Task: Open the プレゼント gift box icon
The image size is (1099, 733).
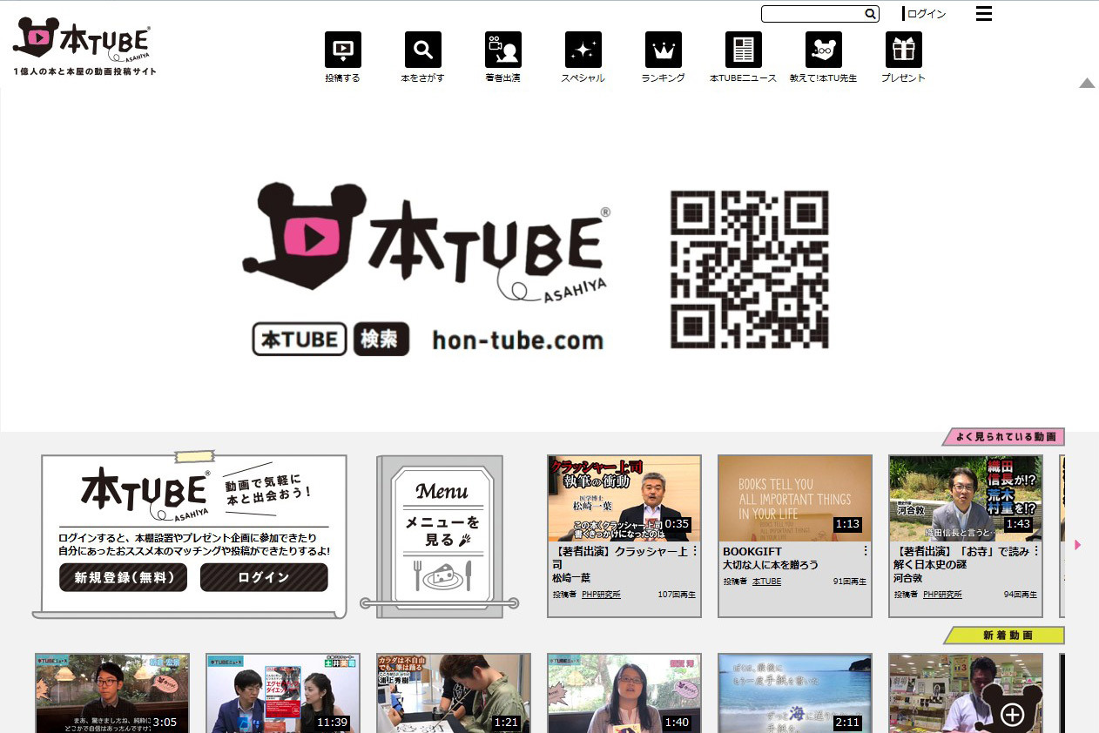Action: (904, 50)
